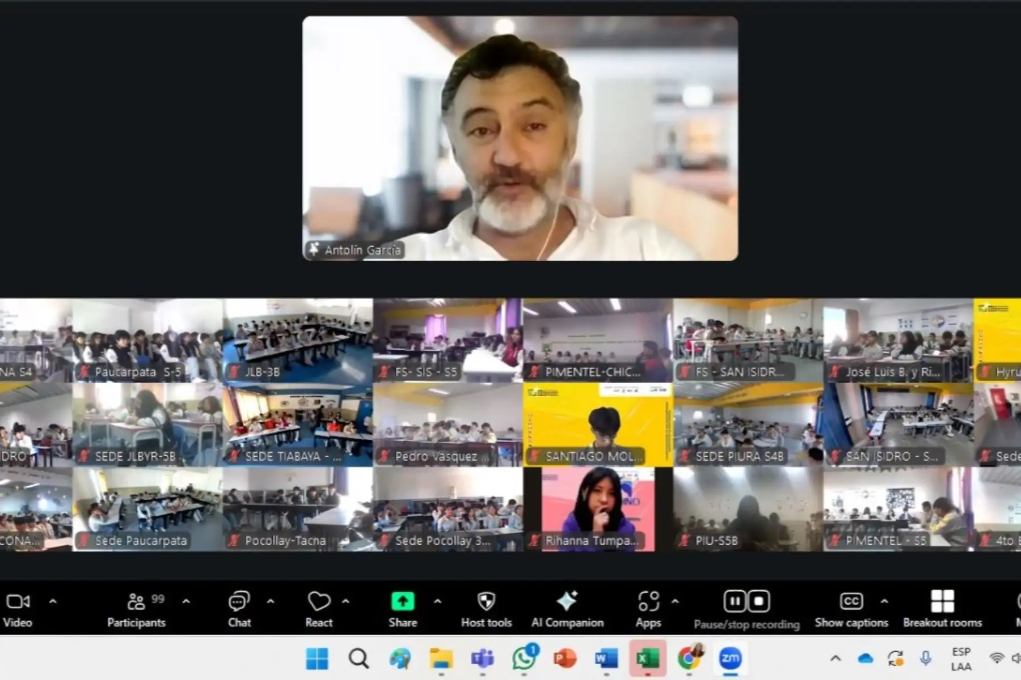Open Excel from taskbar

click(647, 658)
